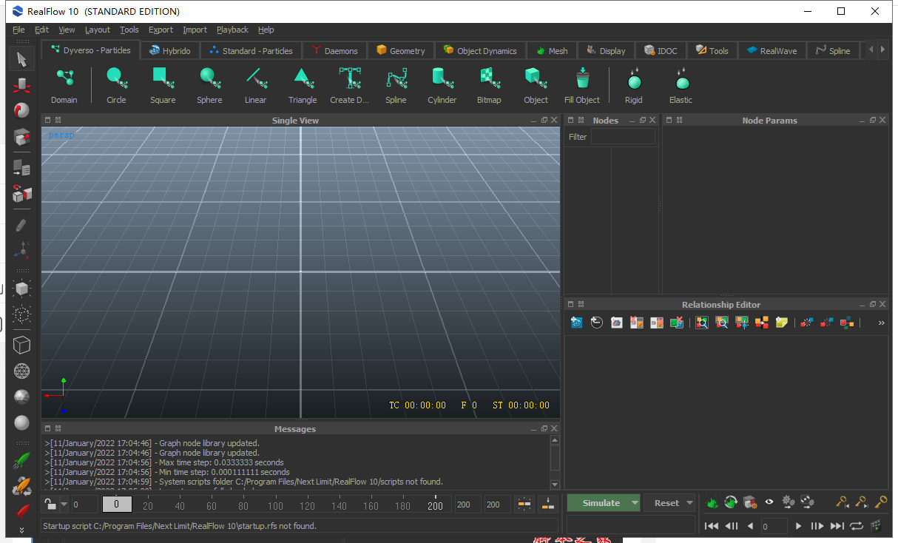Toggle playback loop mode
Screen dimensions: 898x543
857,526
